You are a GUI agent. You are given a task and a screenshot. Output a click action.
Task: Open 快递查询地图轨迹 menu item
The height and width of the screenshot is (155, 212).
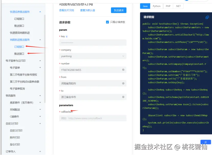(x=20, y=33)
